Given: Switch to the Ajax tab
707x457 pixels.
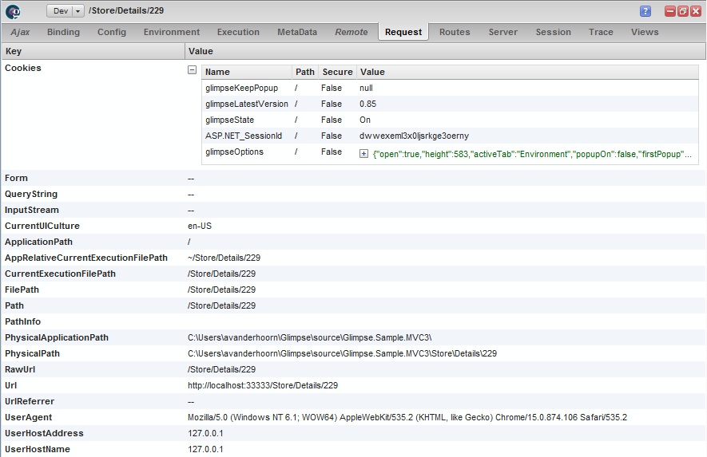Looking at the screenshot, I should pos(20,32).
